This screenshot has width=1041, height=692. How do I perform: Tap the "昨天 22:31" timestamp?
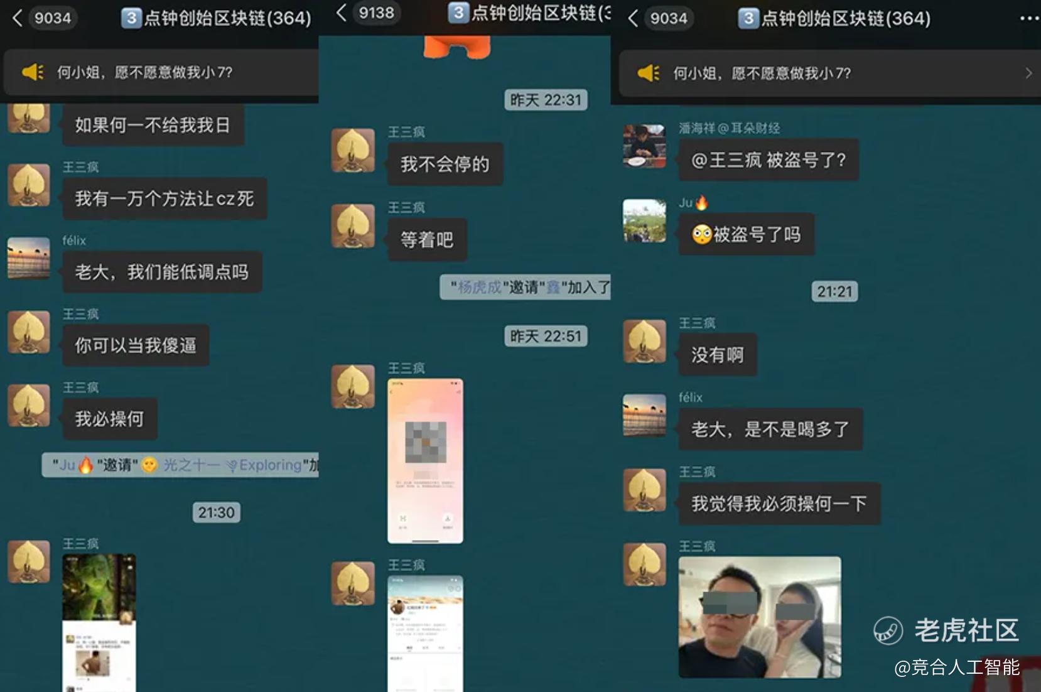click(546, 100)
